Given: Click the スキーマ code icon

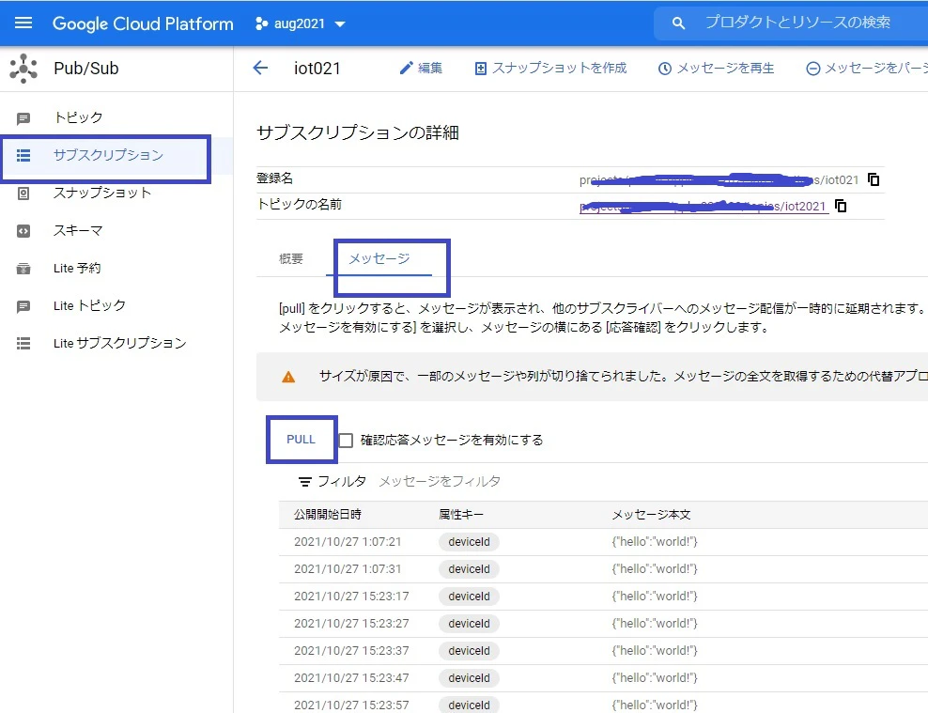Looking at the screenshot, I should tap(23, 231).
